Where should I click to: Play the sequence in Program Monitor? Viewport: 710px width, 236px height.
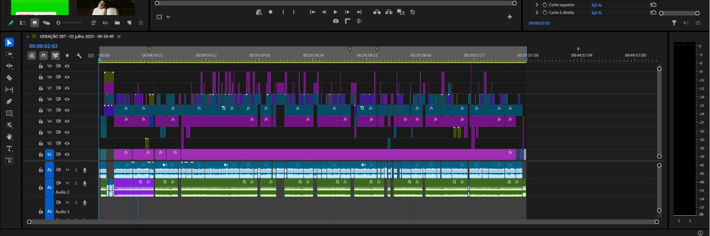[x=336, y=12]
